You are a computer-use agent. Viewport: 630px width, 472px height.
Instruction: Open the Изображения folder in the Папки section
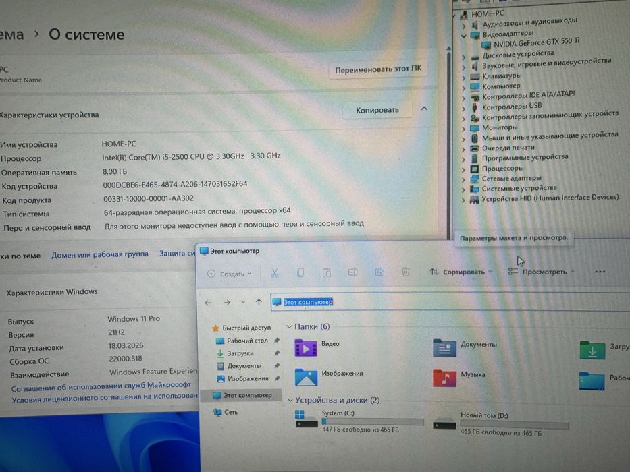pyautogui.click(x=306, y=378)
